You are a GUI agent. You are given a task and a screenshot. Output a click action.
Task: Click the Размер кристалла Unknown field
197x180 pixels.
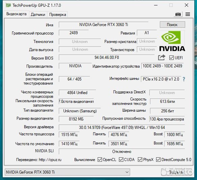(x=147, y=41)
